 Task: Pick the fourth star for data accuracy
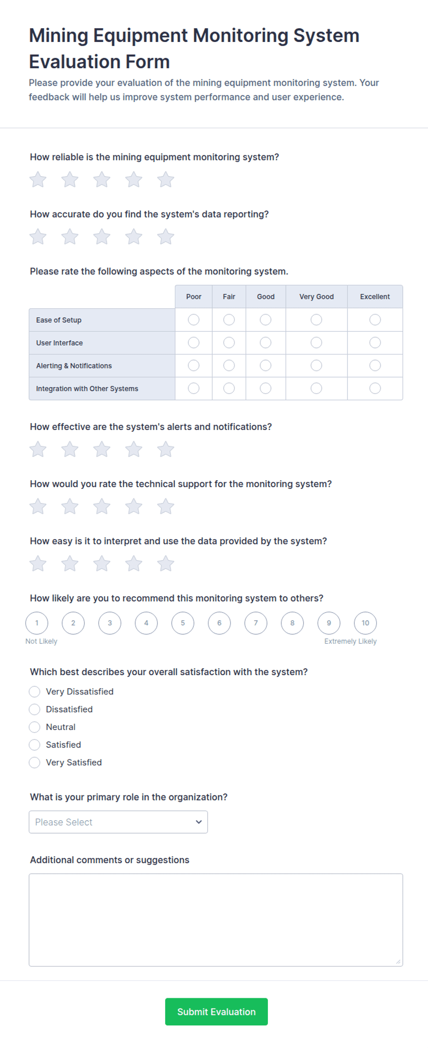(134, 237)
